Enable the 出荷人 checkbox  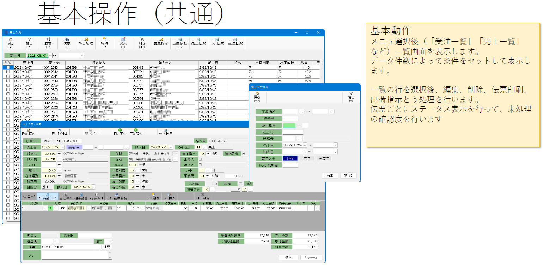(200, 159)
